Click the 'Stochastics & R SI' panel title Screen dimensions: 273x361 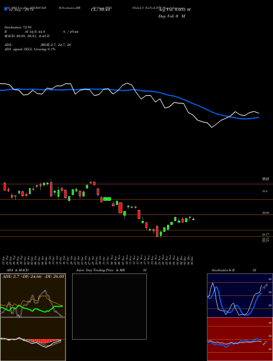[234, 270]
